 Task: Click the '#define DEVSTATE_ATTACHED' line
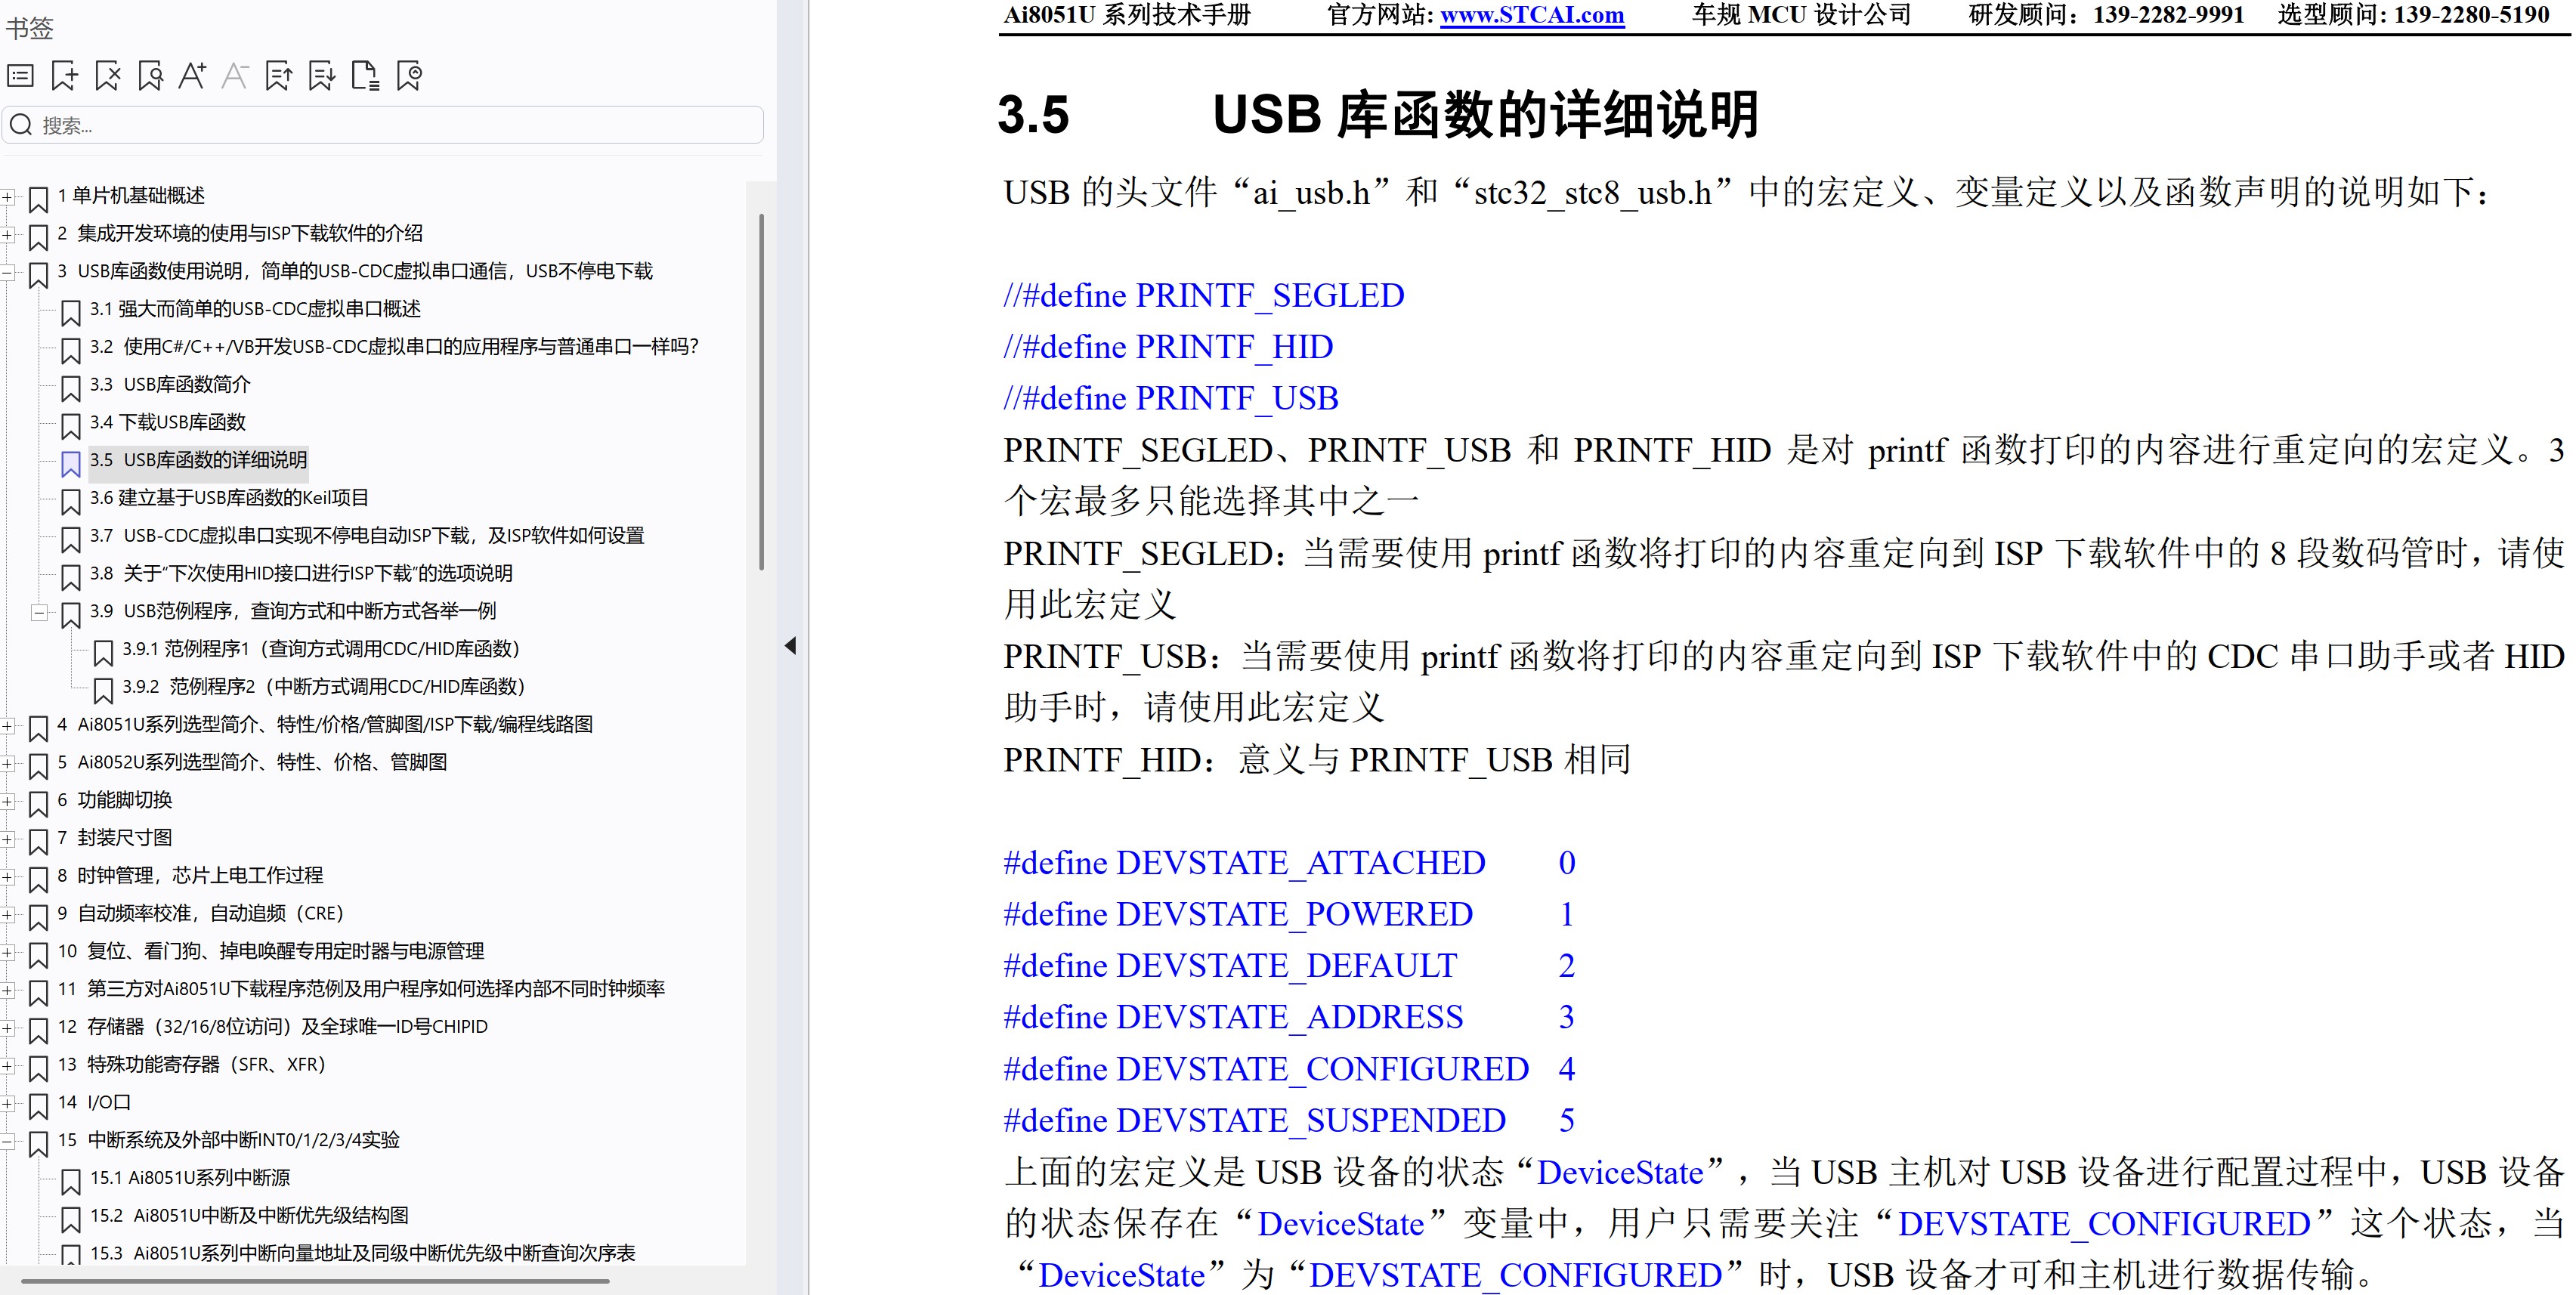coord(1289,863)
